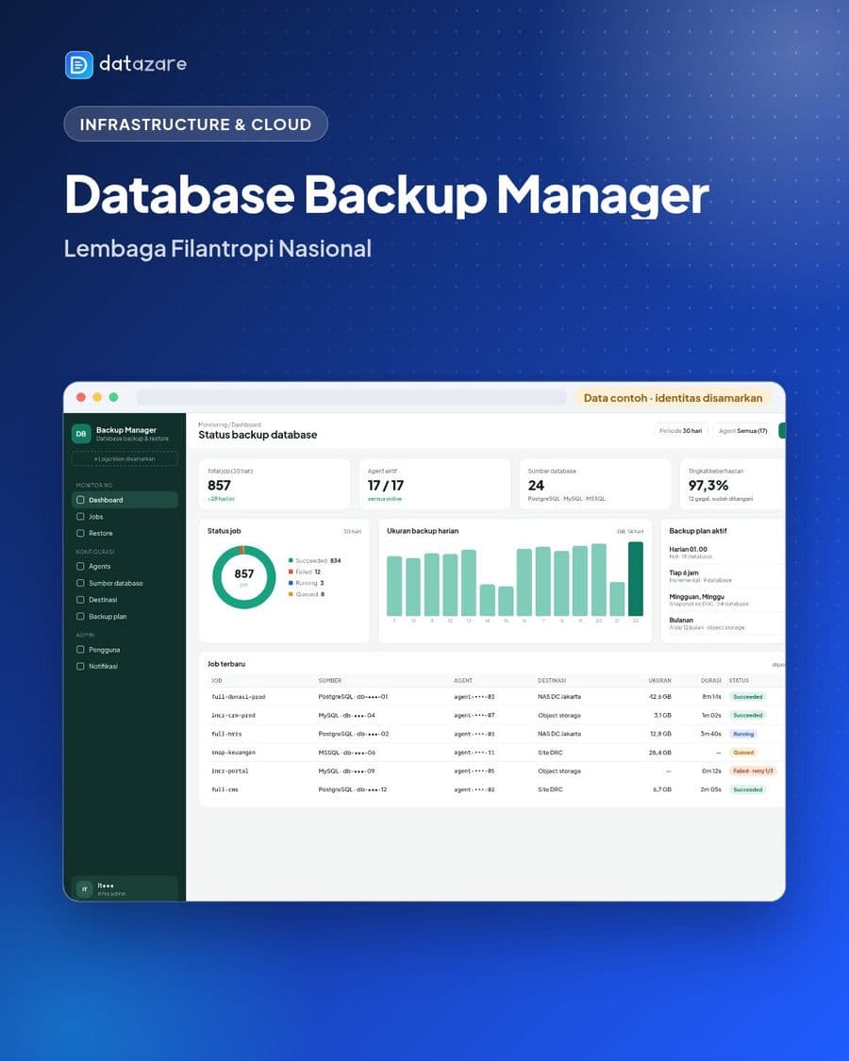The height and width of the screenshot is (1061, 849).
Task: Open the Agents configuration page
Action: [125, 567]
